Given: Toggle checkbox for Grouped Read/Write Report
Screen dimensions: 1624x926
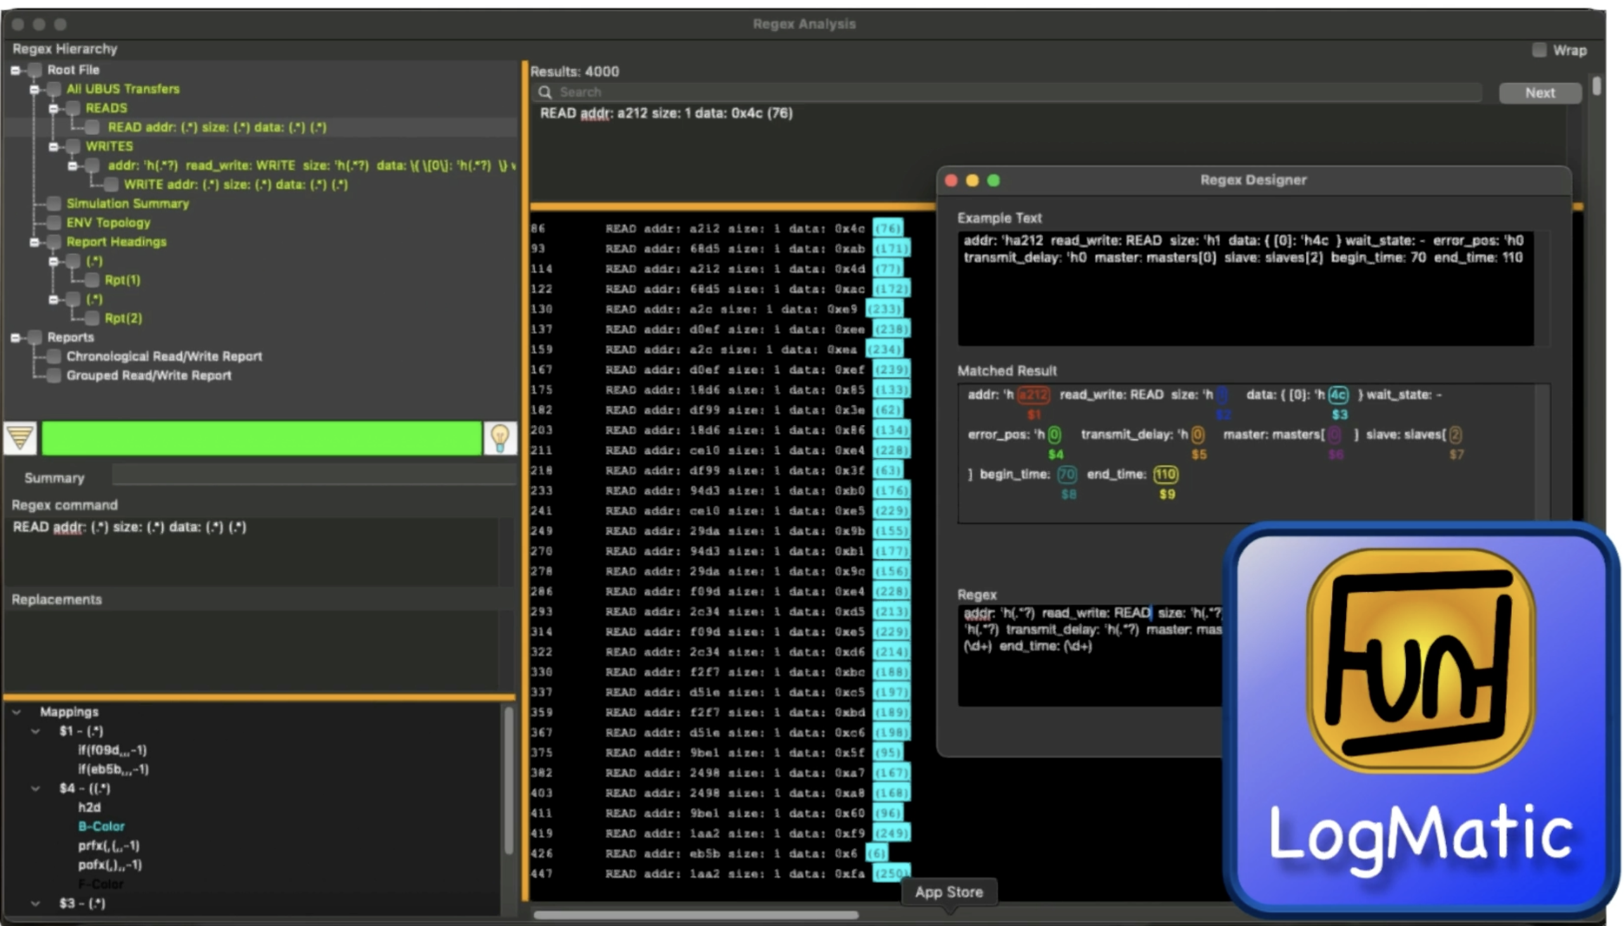Looking at the screenshot, I should (x=54, y=375).
